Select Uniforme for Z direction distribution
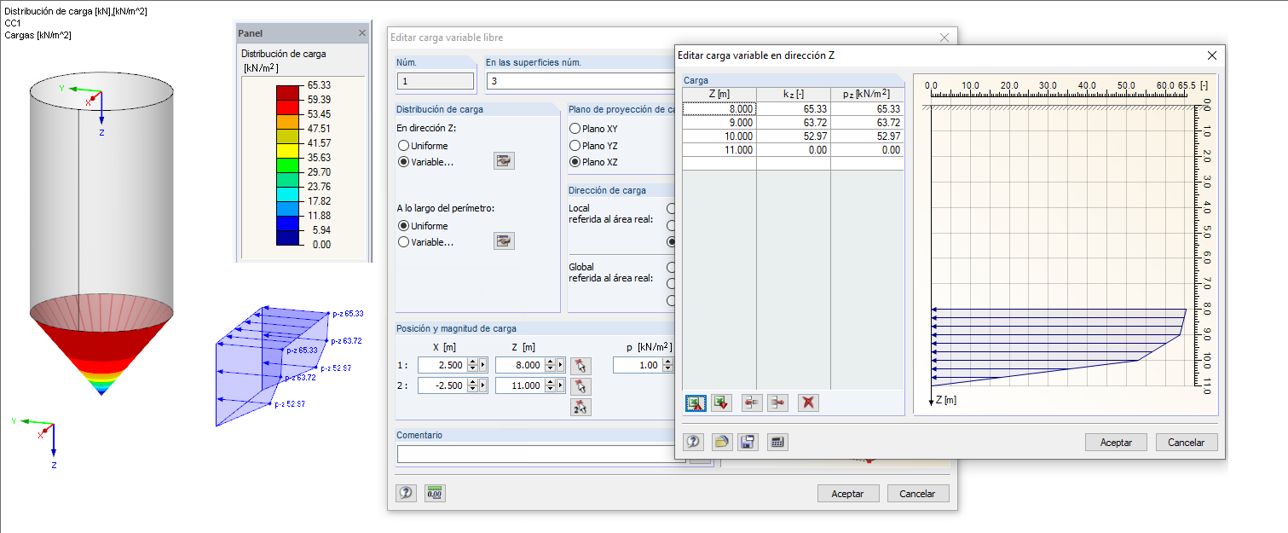 pos(404,146)
